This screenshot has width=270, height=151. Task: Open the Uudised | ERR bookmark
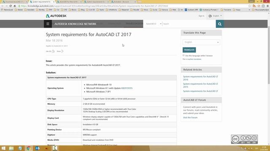coord(191,10)
